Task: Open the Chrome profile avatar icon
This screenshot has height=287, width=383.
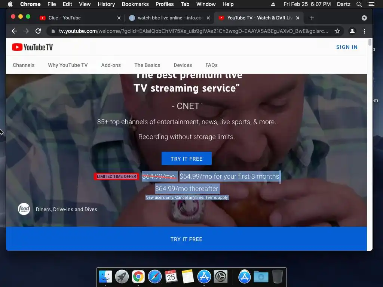Action: point(352,31)
